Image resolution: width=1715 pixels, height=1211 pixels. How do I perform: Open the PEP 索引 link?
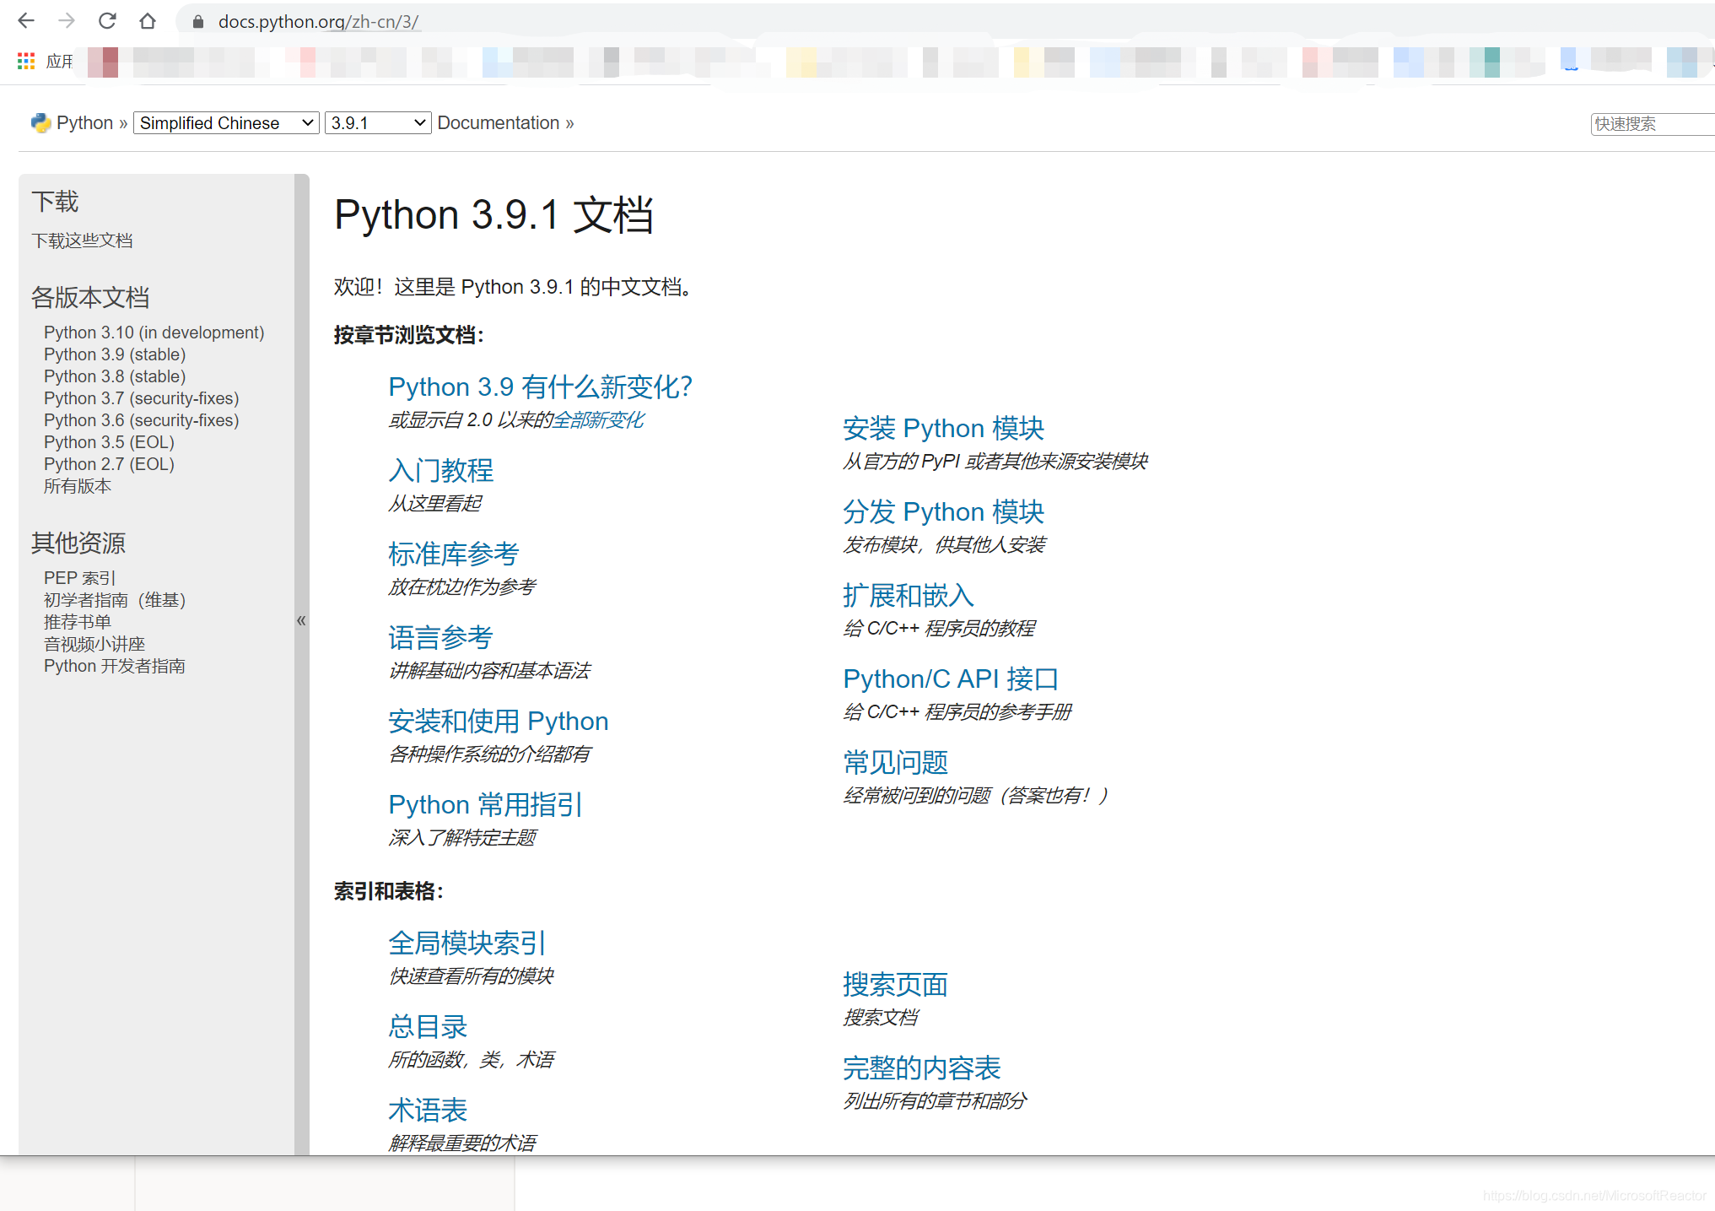(79, 578)
